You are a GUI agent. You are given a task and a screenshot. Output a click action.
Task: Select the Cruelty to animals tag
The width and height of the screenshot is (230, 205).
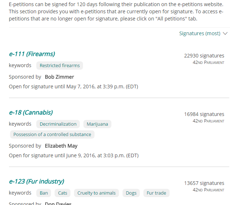(97, 193)
